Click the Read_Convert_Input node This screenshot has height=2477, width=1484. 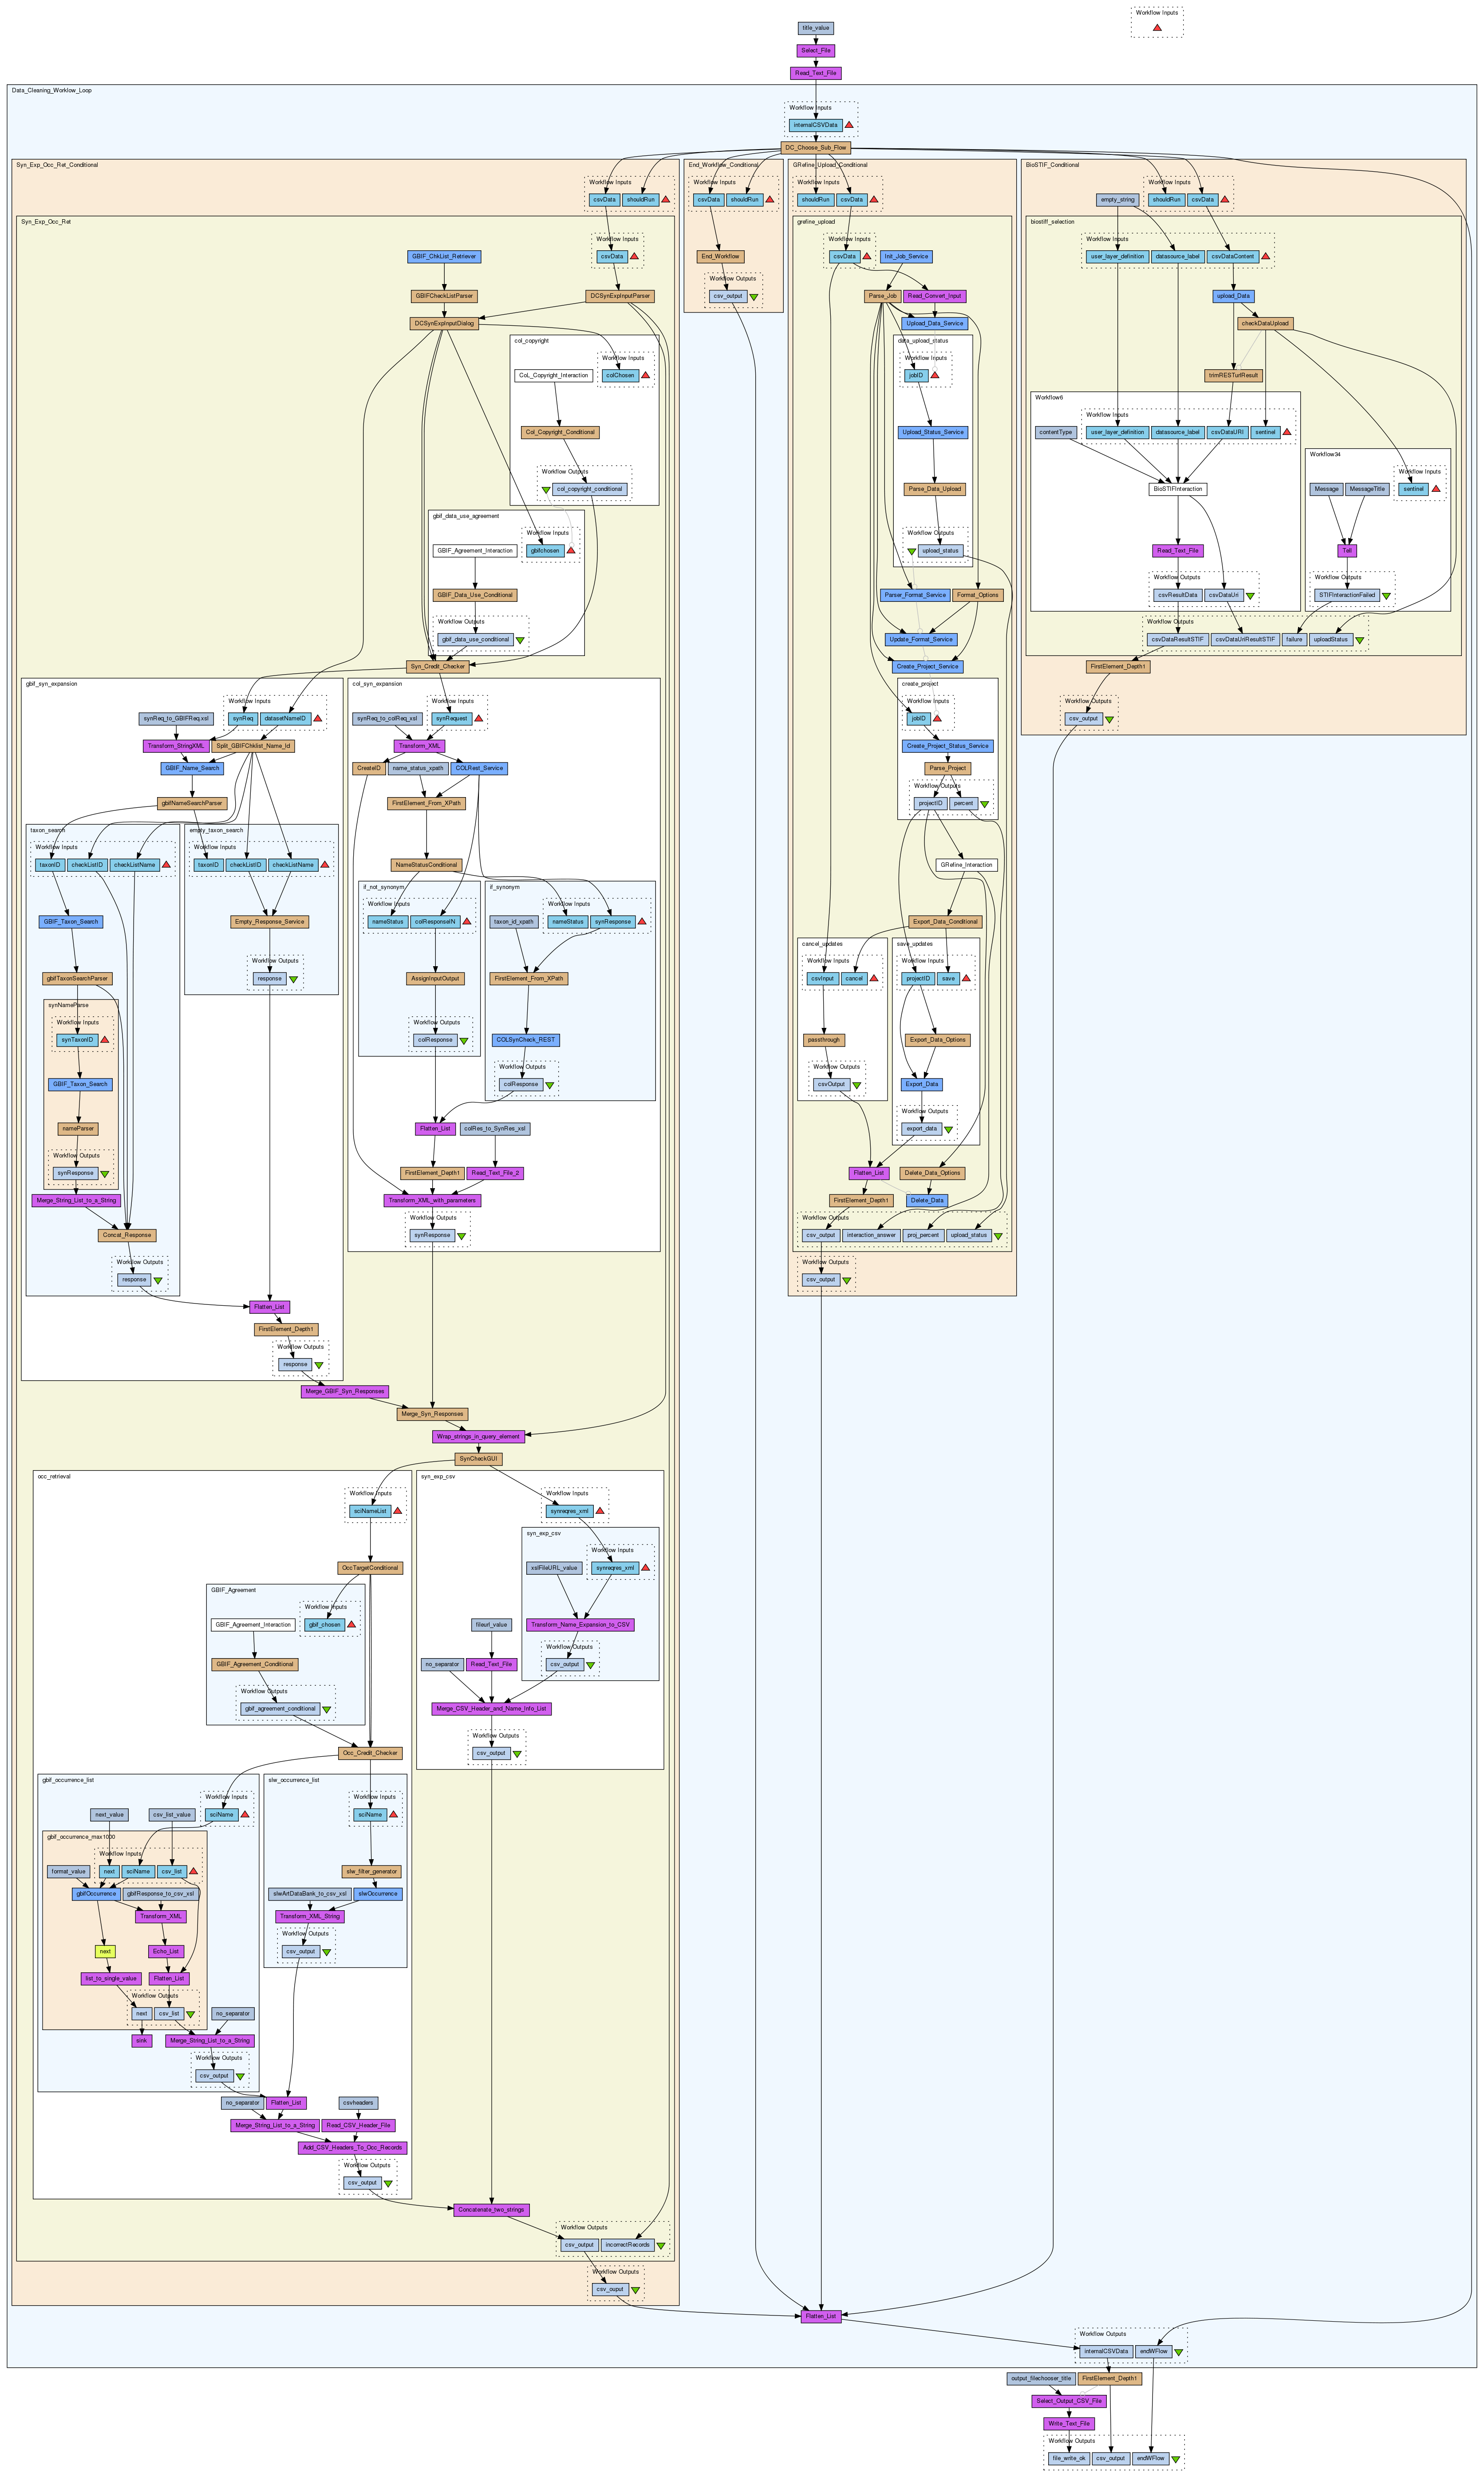click(934, 296)
